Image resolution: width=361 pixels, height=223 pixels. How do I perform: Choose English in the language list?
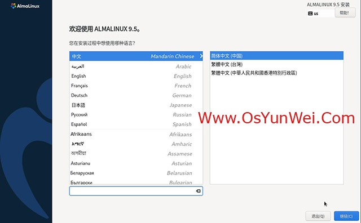tap(136, 76)
